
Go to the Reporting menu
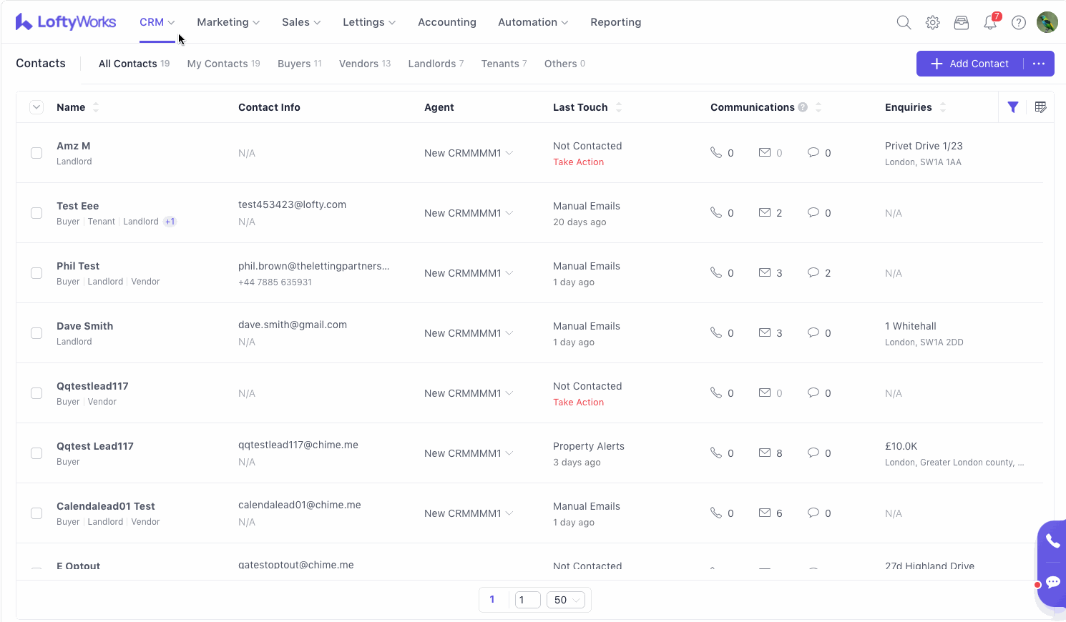tap(615, 22)
